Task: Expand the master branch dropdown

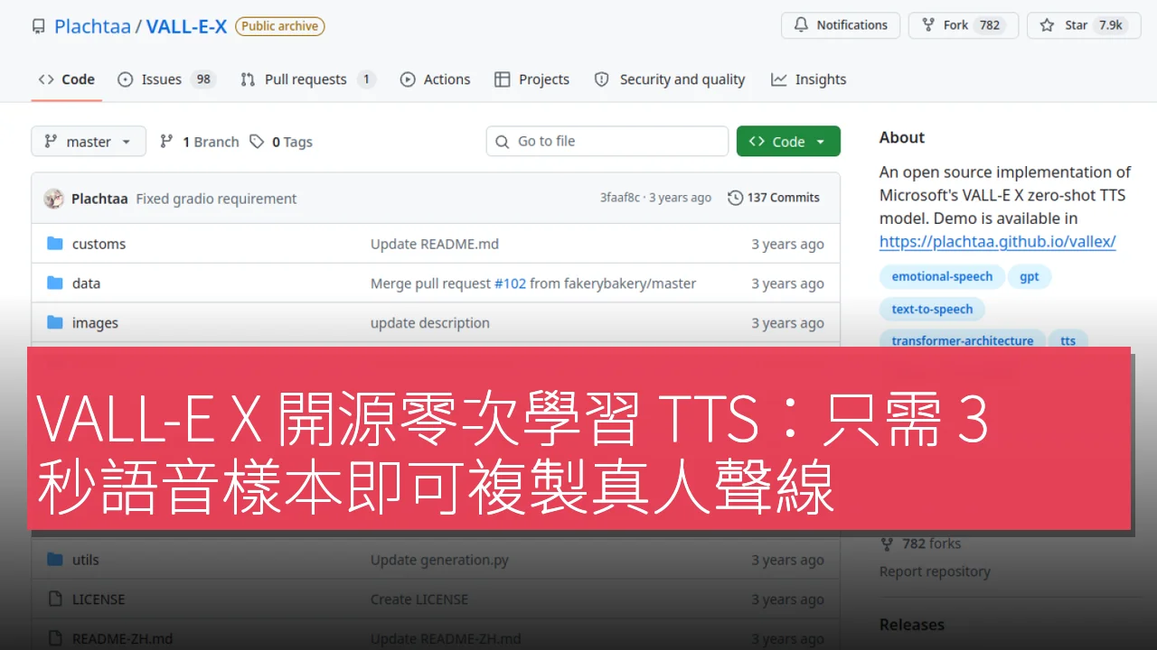Action: (x=89, y=142)
